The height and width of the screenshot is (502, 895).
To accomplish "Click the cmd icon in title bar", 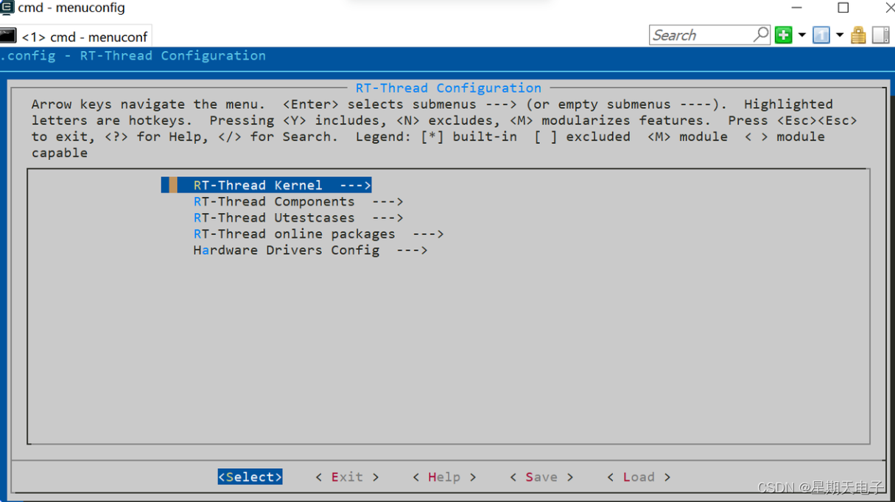I will tap(7, 8).
